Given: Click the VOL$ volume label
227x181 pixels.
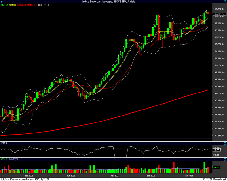Looking at the screenshot, I should pos(4,160).
